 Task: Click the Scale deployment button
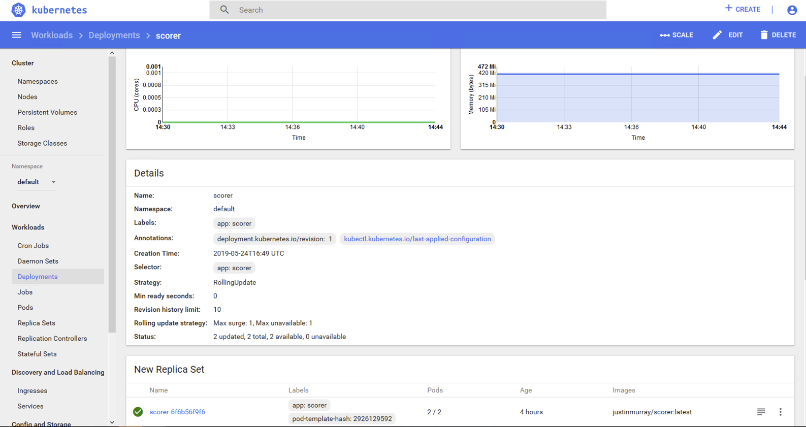click(x=676, y=35)
